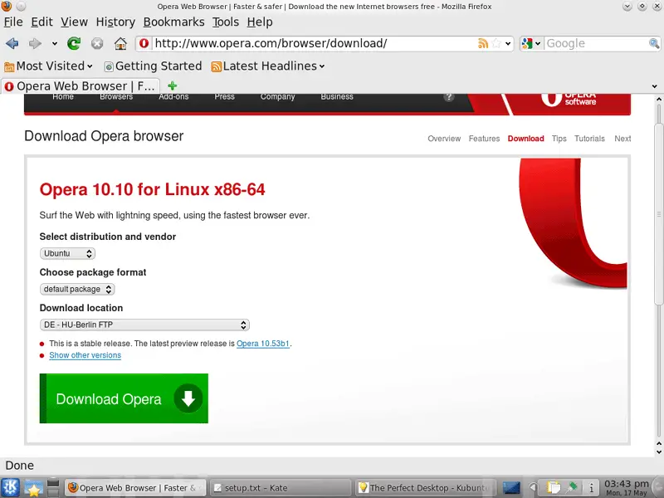Open the clipboard icon in system tray
Viewport: 664px width, 498px height.
coord(553,488)
